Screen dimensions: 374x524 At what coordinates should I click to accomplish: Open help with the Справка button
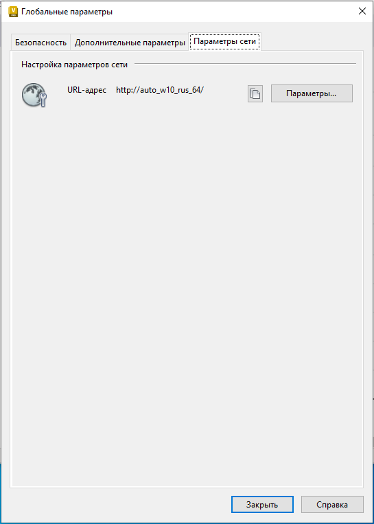coord(332,504)
